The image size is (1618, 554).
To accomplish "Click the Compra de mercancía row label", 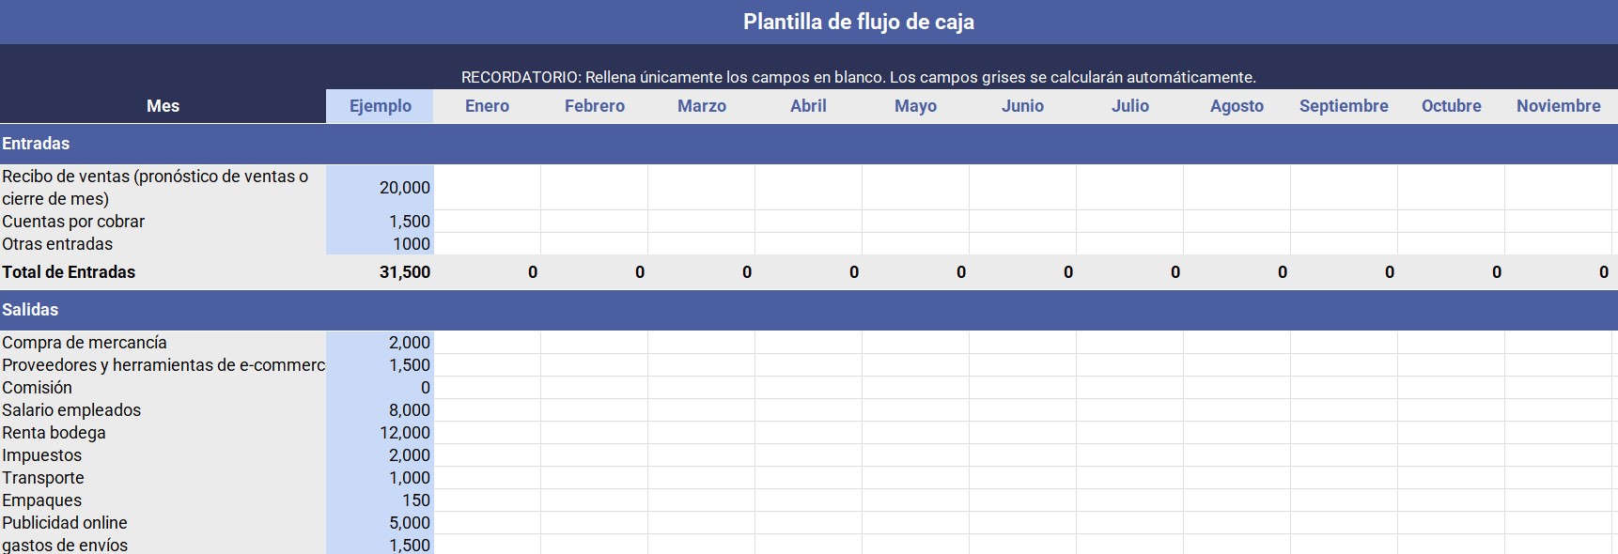I will [85, 343].
